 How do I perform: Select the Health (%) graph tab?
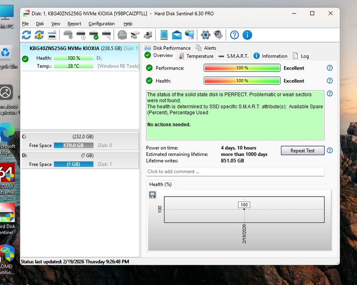pos(160,184)
